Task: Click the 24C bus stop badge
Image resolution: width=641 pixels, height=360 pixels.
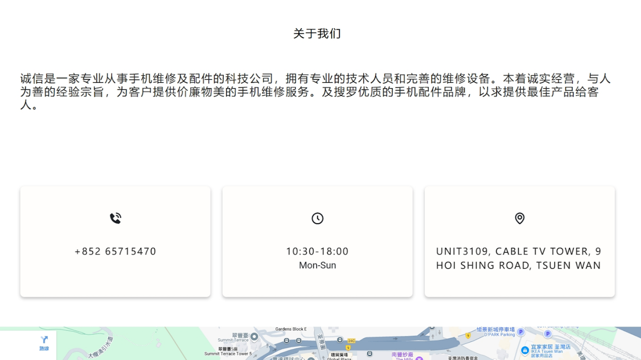Action: click(x=351, y=341)
